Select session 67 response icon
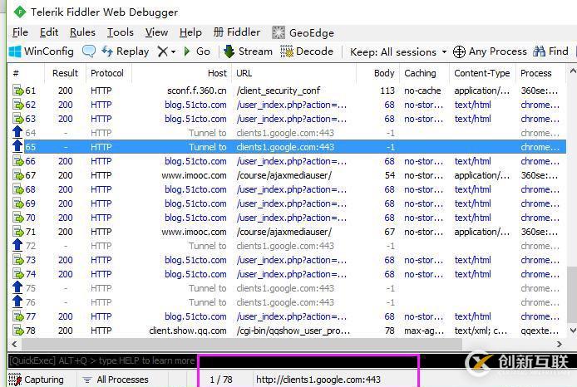This screenshot has height=387, width=577. tap(18, 175)
